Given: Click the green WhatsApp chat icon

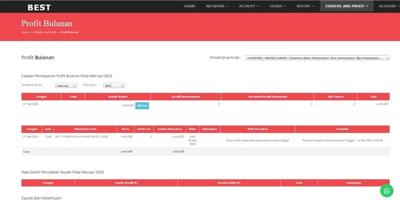Looking at the screenshot, I should coord(386,191).
